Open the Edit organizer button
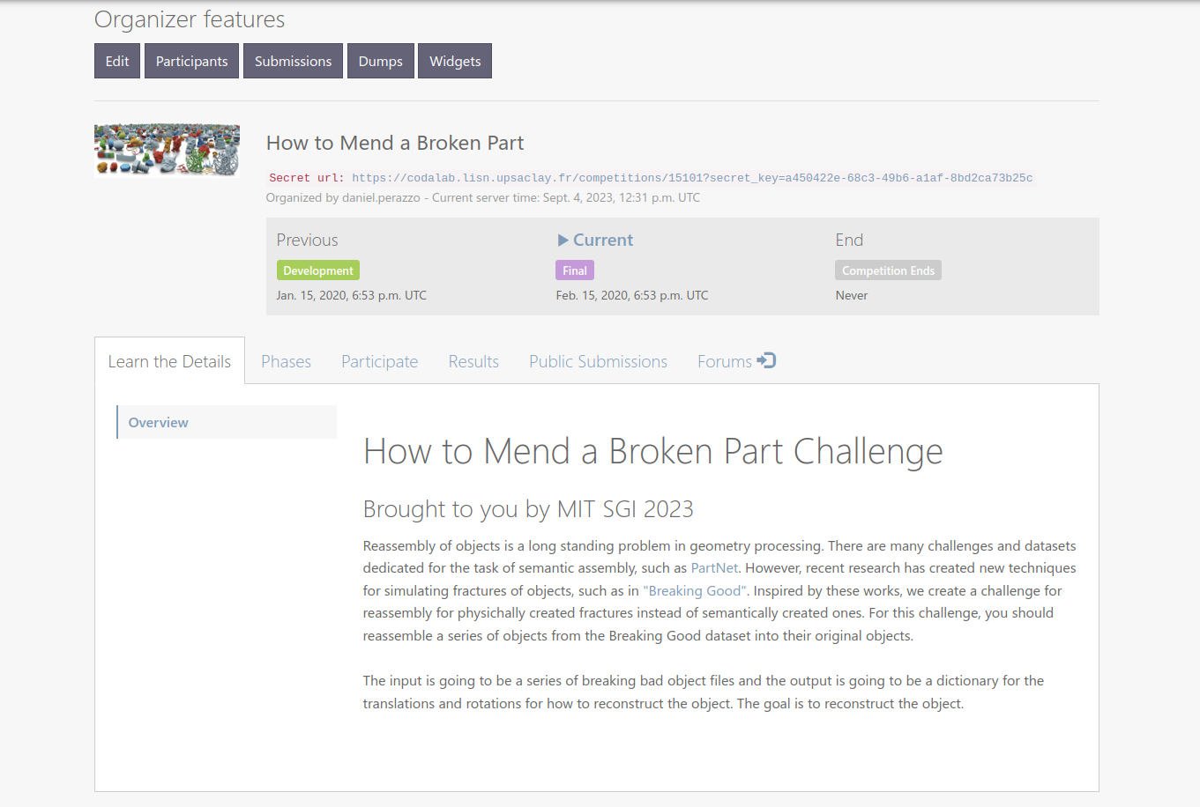 click(x=116, y=61)
